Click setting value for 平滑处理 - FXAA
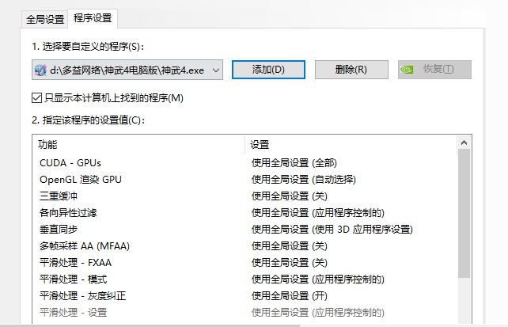The height and width of the screenshot is (327, 508). [x=290, y=263]
